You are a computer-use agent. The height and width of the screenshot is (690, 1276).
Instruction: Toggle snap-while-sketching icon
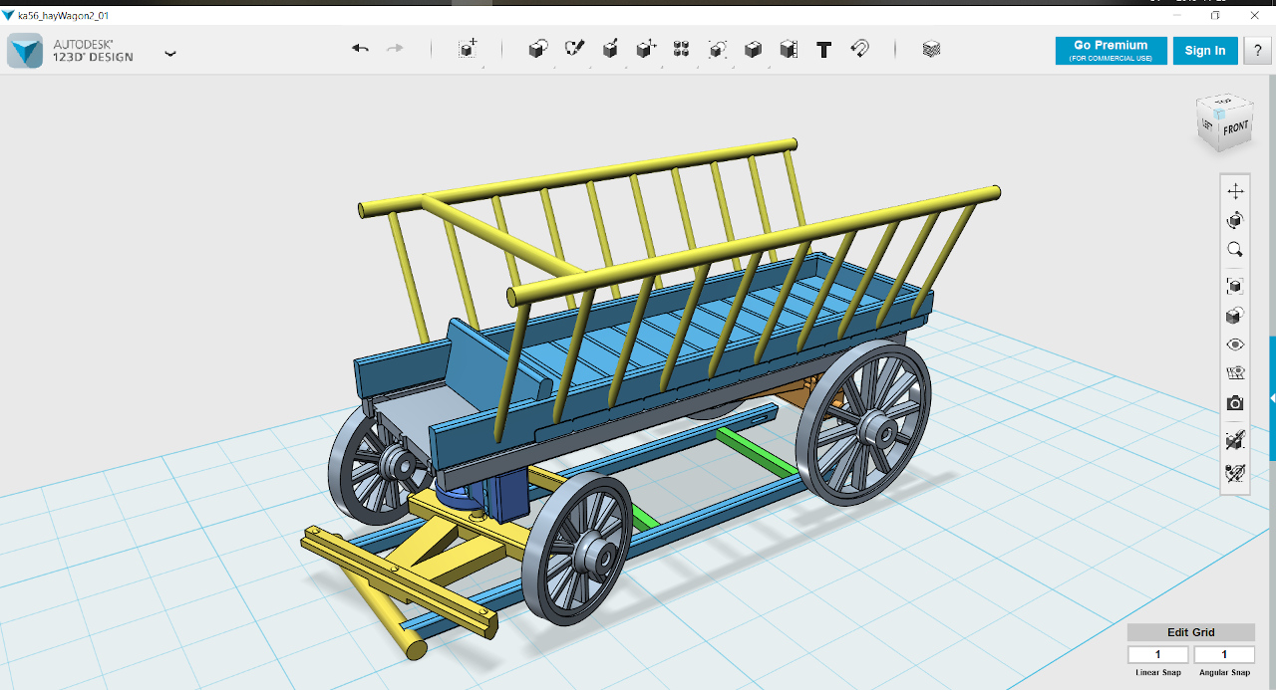click(x=1235, y=440)
